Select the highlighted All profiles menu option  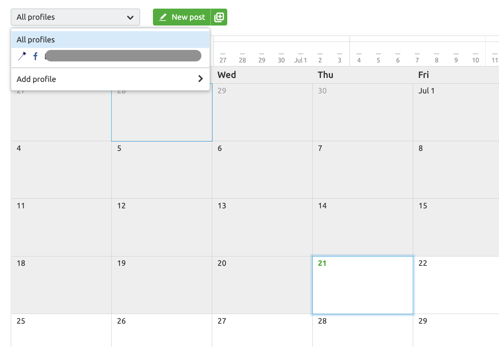click(110, 40)
